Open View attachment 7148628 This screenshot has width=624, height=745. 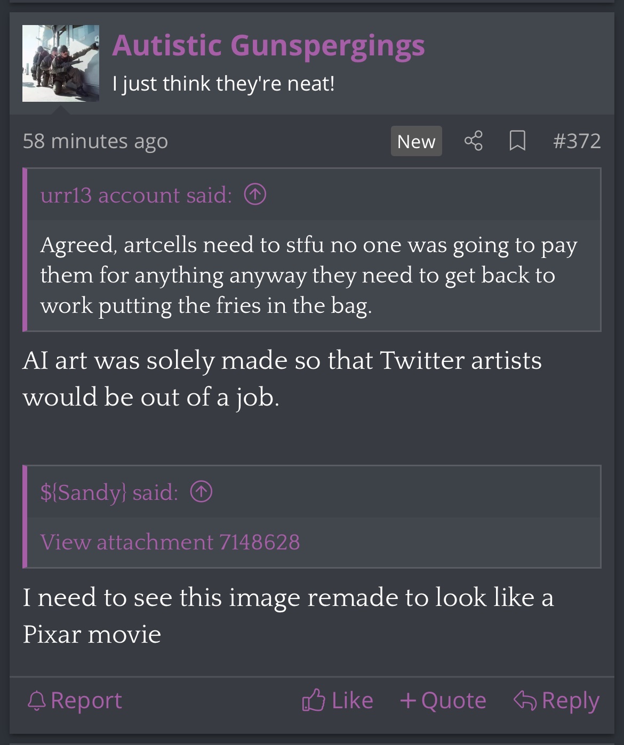170,542
